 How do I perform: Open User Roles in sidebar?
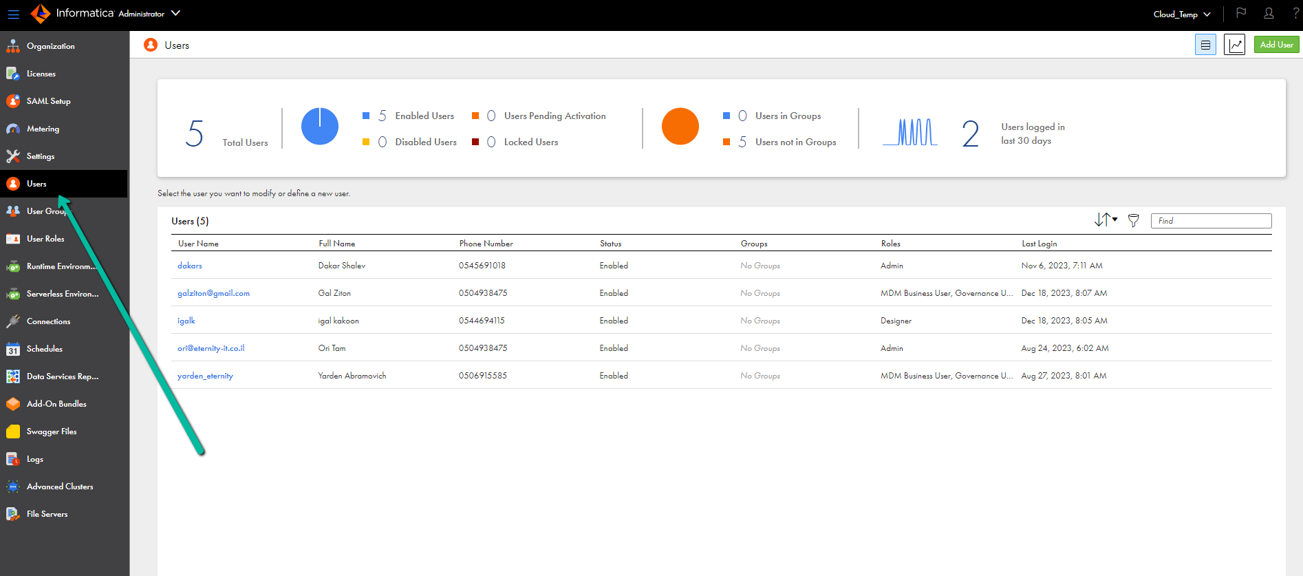(45, 239)
